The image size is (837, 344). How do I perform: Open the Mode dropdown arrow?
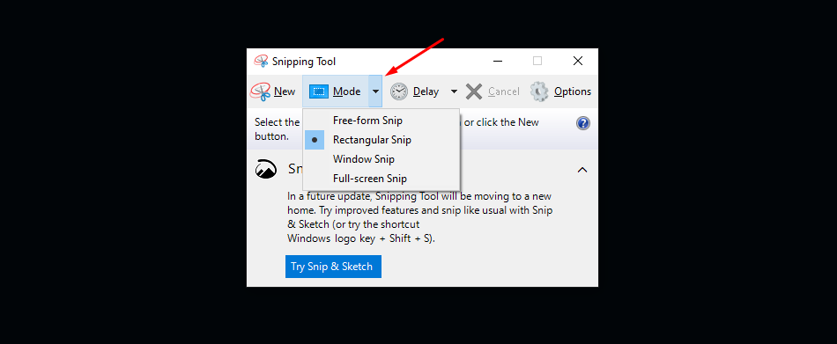(376, 91)
